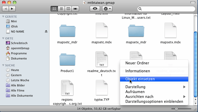Switch to Cover Flow view
Image resolution: width=198 pixels, height=112 pixels.
pyautogui.click(x=75, y=9)
